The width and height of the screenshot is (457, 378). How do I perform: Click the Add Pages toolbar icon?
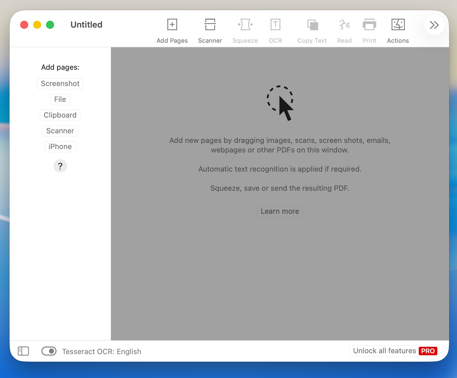pos(172,25)
